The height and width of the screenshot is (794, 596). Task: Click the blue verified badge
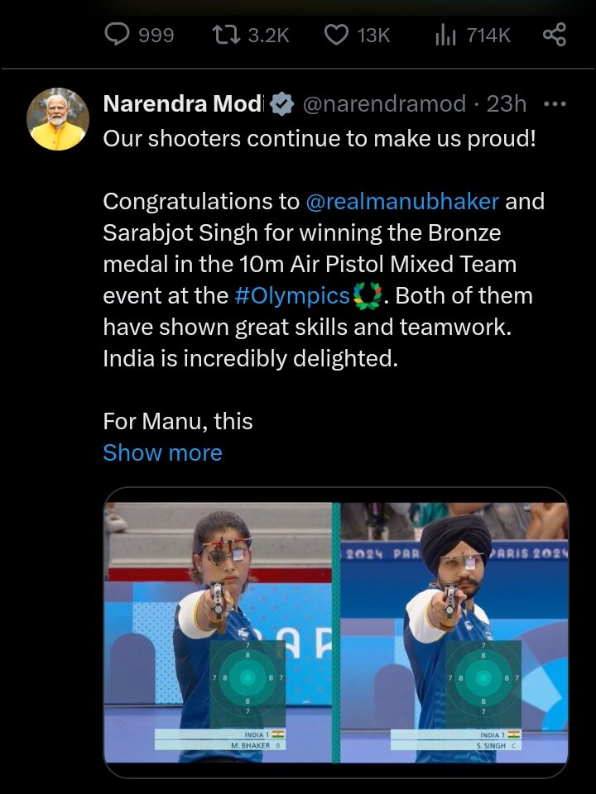pyautogui.click(x=281, y=104)
